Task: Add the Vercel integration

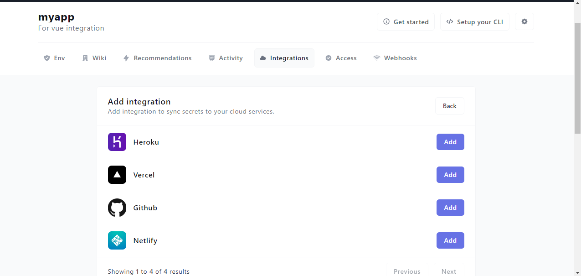Action: (x=450, y=175)
